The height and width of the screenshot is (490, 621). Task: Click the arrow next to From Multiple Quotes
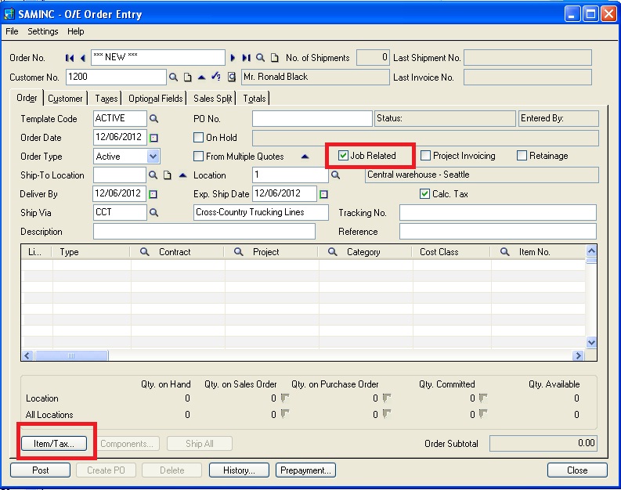pos(305,157)
